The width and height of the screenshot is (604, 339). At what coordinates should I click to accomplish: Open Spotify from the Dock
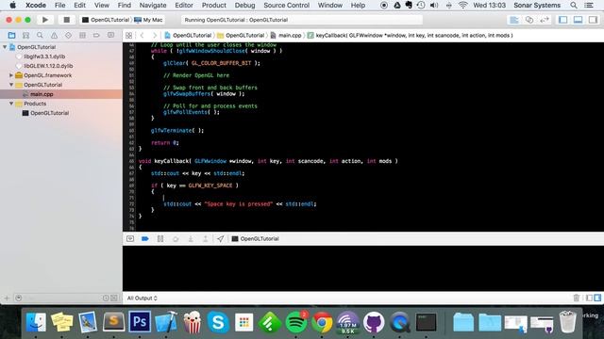click(295, 322)
